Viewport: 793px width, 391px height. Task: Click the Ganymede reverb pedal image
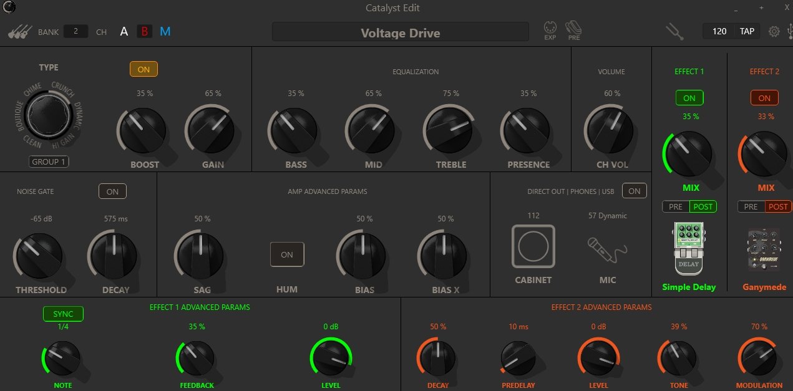pos(764,249)
